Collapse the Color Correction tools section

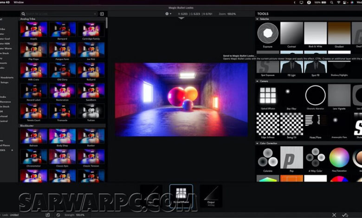pyautogui.click(x=257, y=143)
